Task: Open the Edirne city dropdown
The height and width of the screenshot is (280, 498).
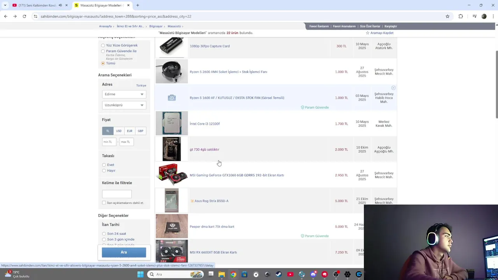Action: click(x=124, y=94)
